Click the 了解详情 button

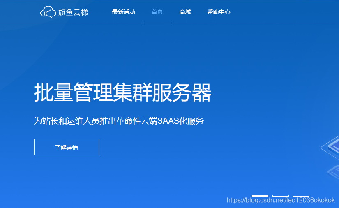pyautogui.click(x=67, y=147)
